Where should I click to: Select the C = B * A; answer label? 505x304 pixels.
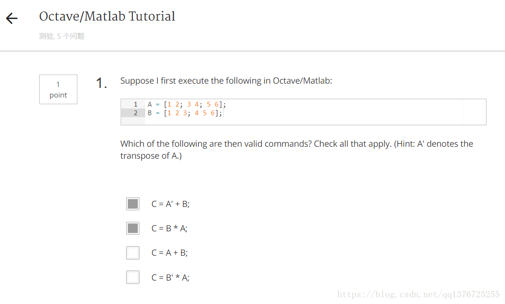[170, 228]
